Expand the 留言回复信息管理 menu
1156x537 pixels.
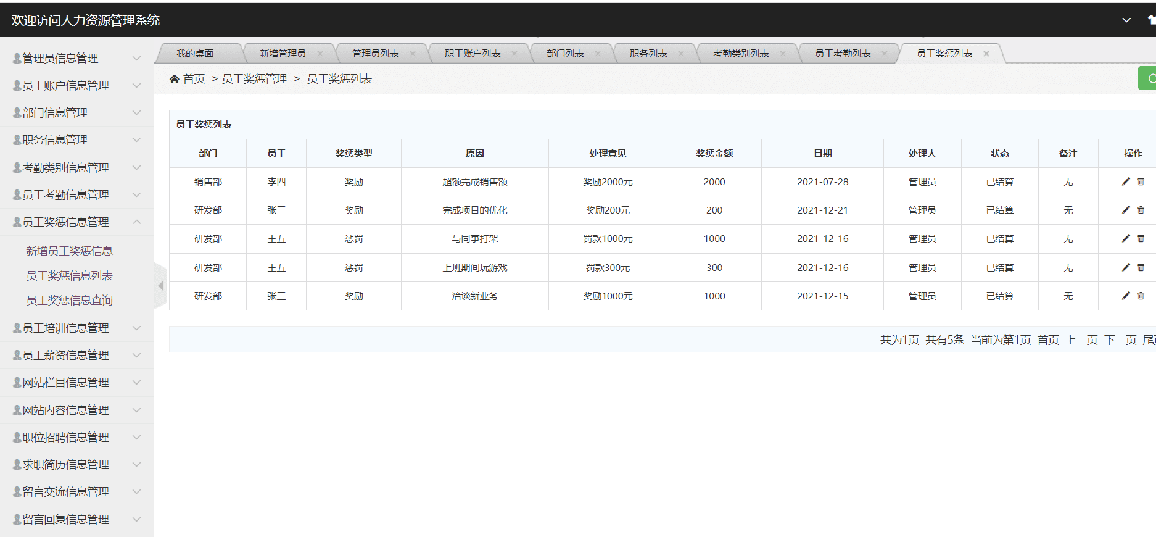click(x=76, y=519)
